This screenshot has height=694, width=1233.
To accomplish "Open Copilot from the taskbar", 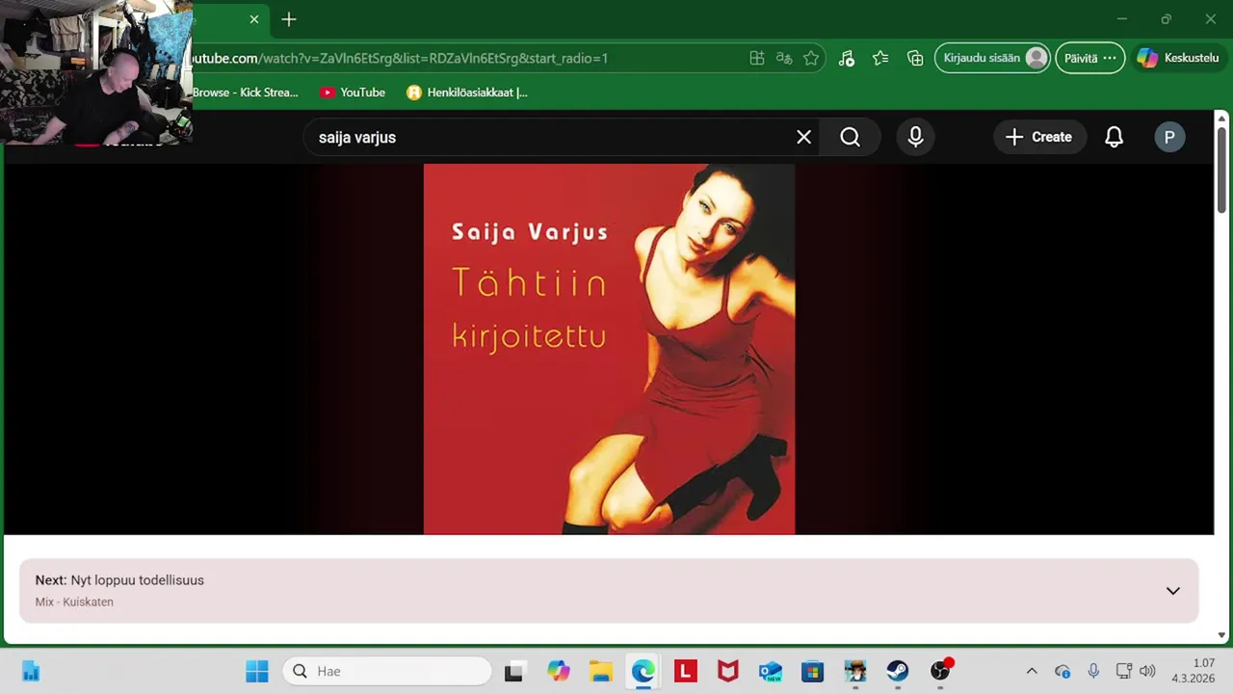I will (558, 671).
